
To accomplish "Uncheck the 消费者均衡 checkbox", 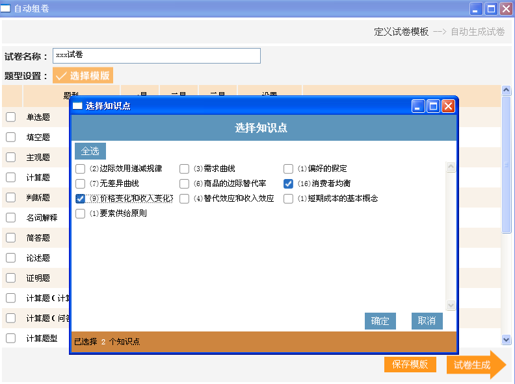I will pos(289,184).
